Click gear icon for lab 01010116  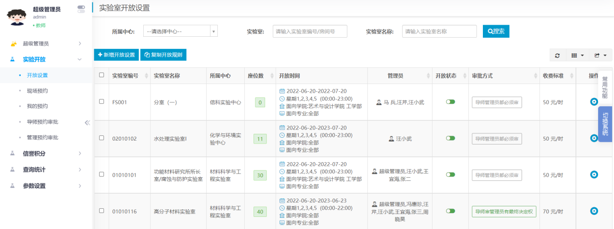click(x=594, y=211)
